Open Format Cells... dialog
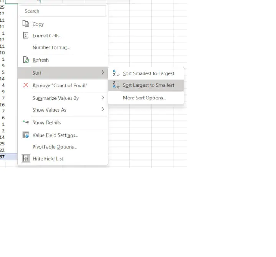 point(62,36)
